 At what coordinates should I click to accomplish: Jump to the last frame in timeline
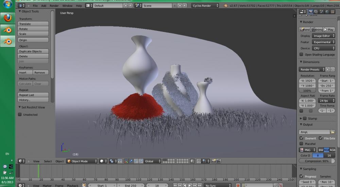pos(200,186)
